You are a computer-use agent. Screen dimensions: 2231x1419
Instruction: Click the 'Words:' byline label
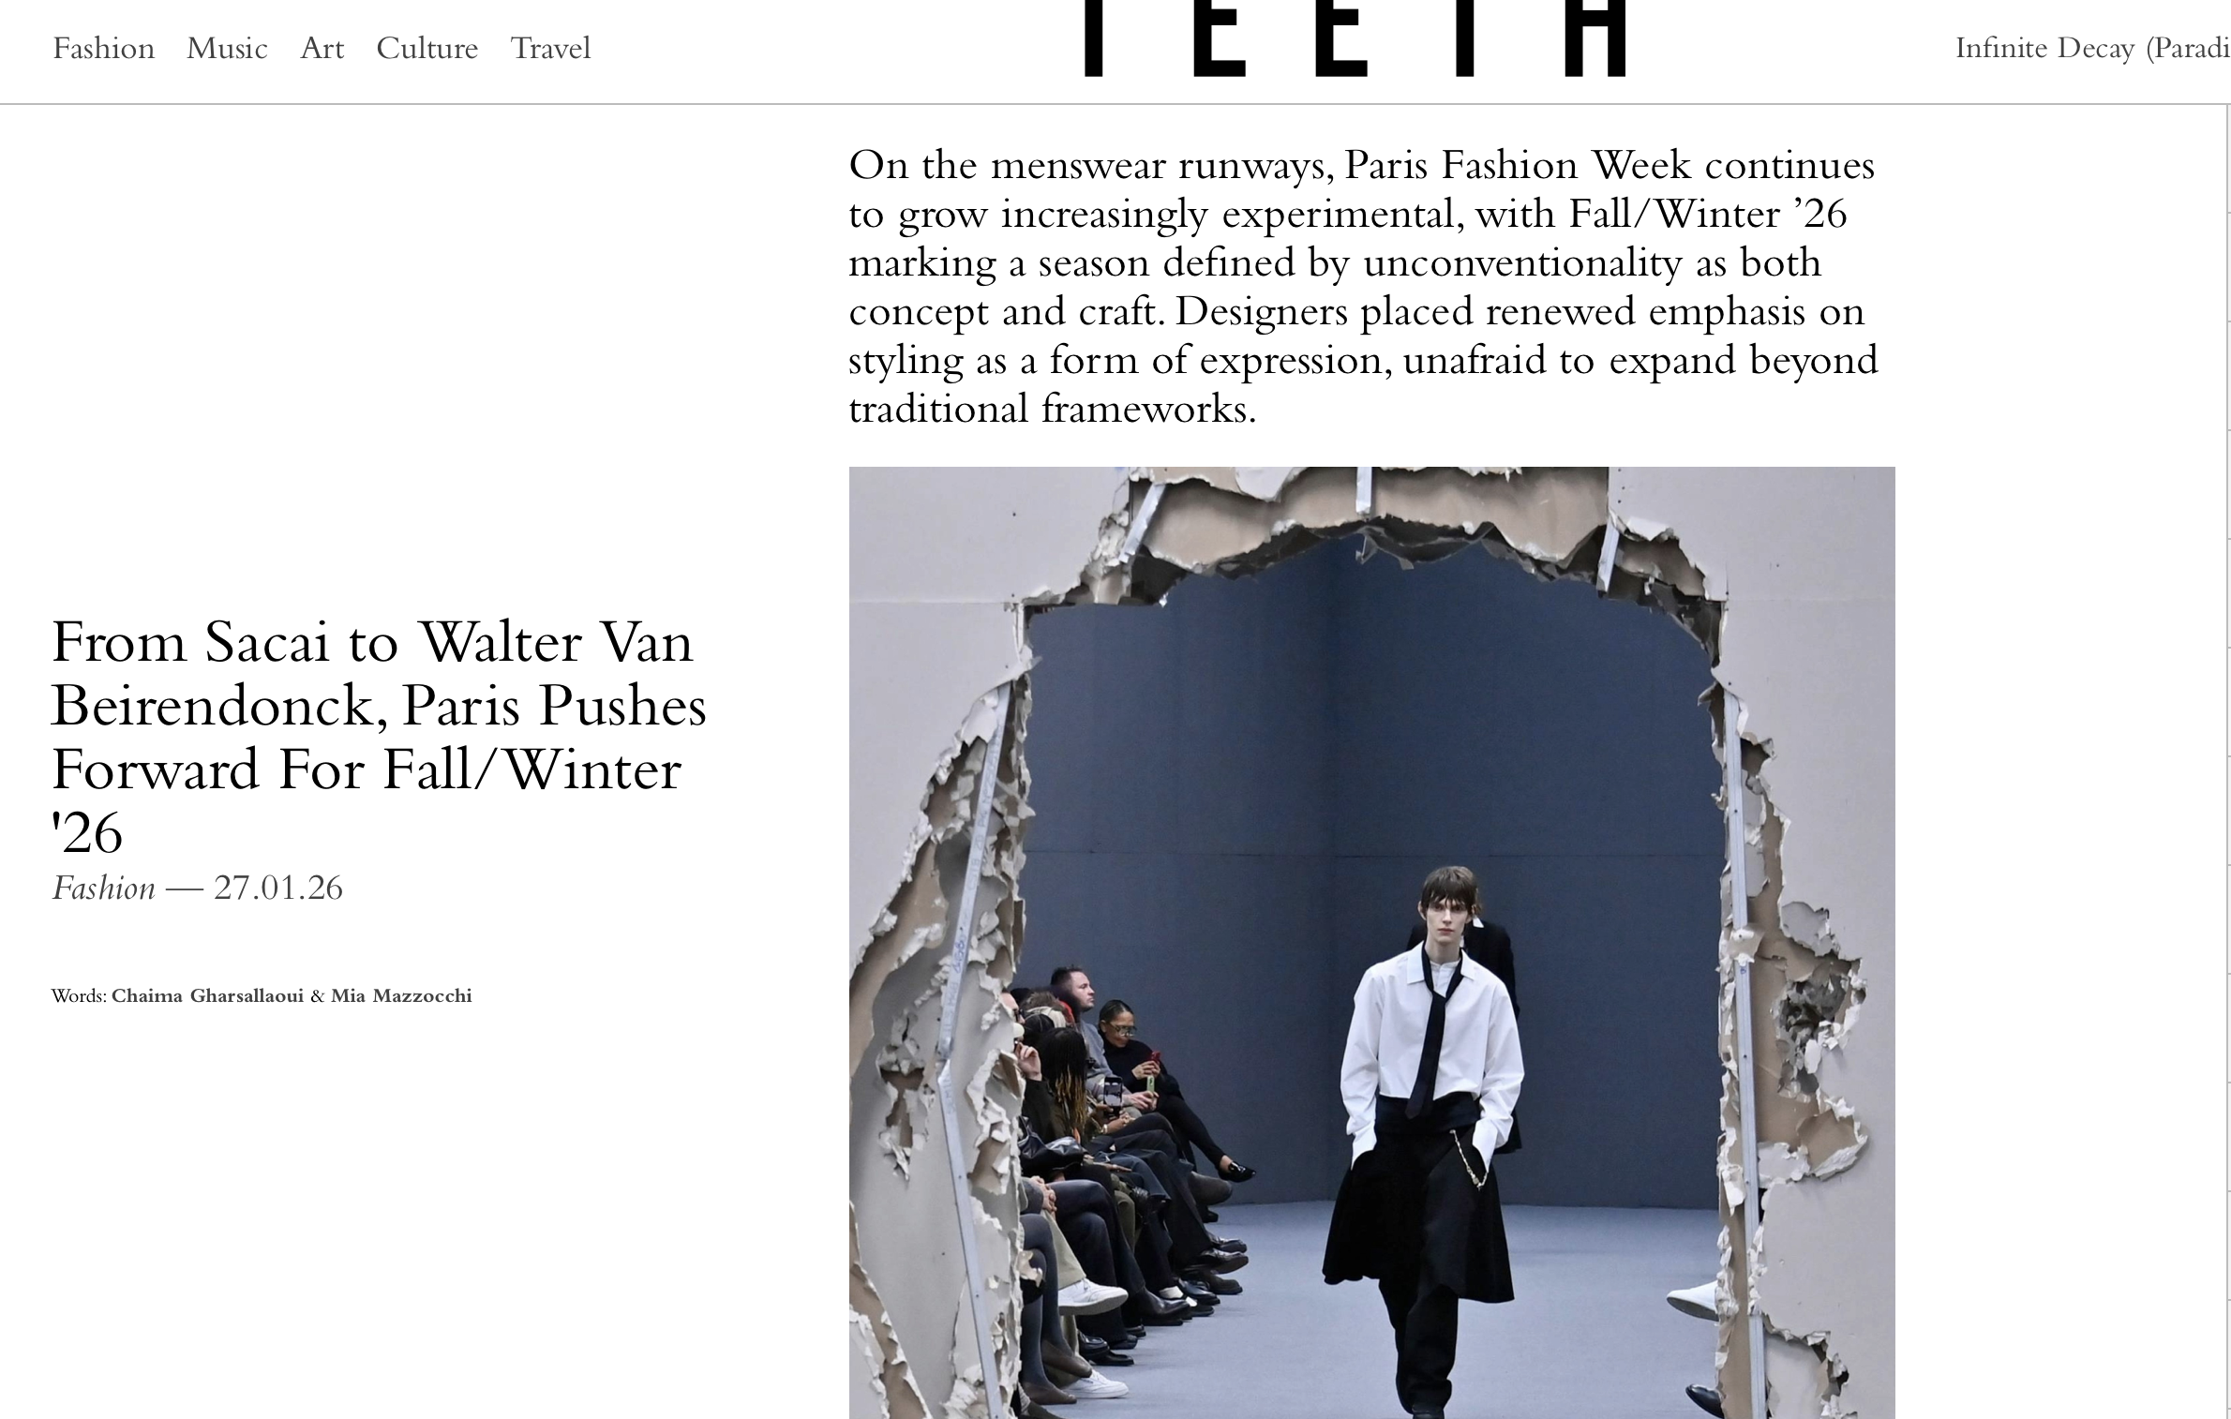pyautogui.click(x=79, y=995)
